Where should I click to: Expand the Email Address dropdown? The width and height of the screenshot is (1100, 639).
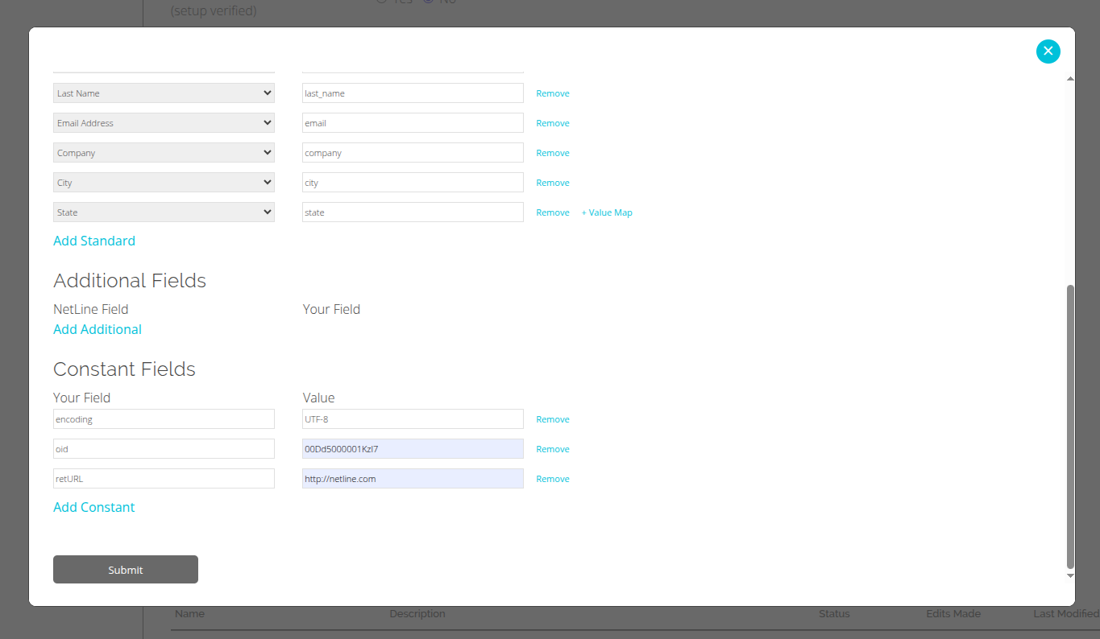(164, 123)
